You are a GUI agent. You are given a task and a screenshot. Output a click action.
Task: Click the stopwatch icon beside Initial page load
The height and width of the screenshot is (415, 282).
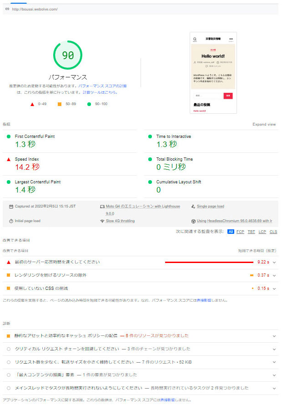coord(11,221)
